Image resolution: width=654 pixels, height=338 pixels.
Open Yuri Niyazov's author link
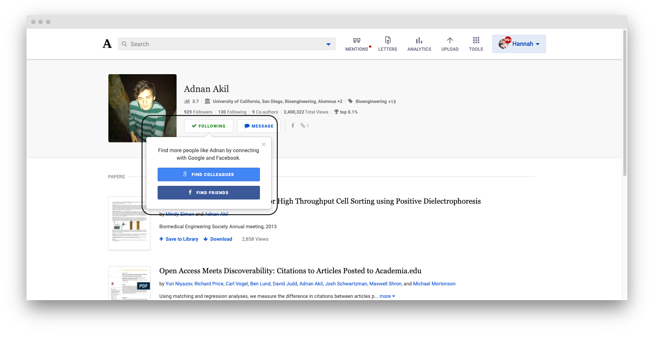point(179,283)
